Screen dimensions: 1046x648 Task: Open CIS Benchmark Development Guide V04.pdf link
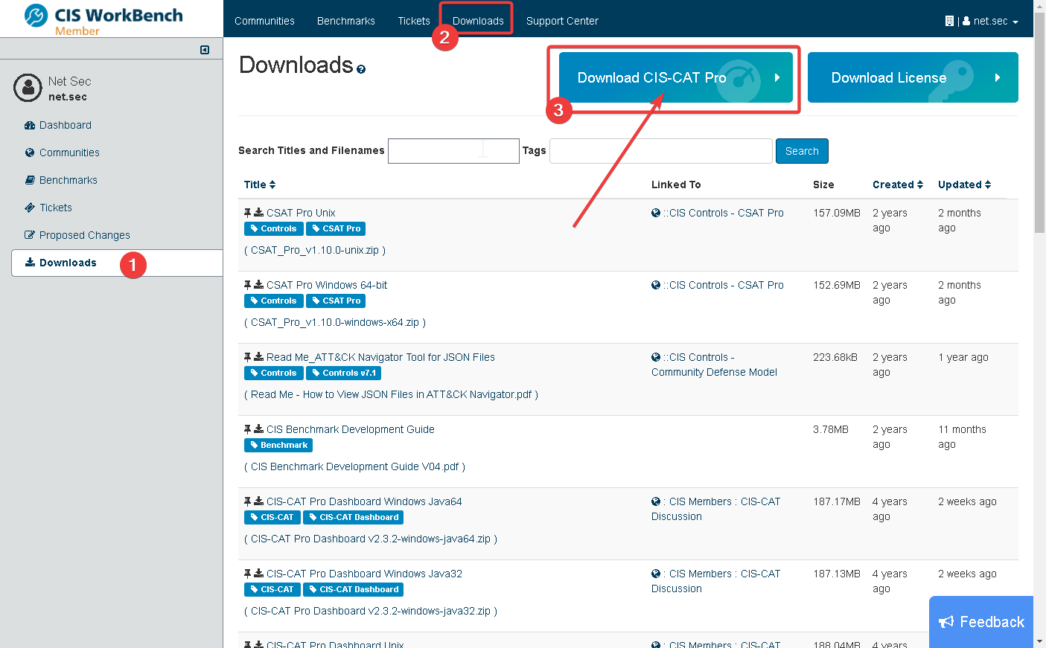click(x=355, y=466)
